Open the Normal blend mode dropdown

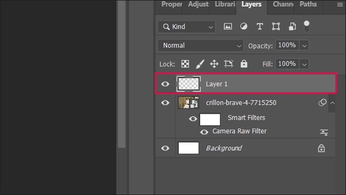coord(201,45)
